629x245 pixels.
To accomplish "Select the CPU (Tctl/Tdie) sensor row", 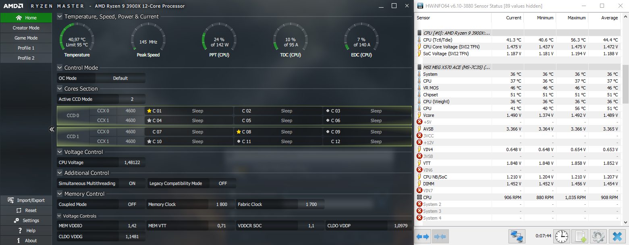I will pyautogui.click(x=518, y=40).
